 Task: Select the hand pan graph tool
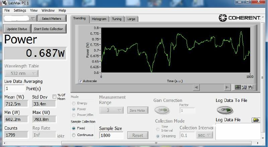pos(250,87)
